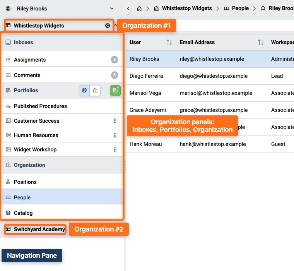Click the Organization building icon in sidebar

[x=8, y=165]
